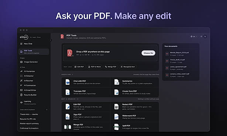Image resolution: width=227 pixels, height=136 pixels.
Task: Click the Summarize document icon
Action: [117, 82]
